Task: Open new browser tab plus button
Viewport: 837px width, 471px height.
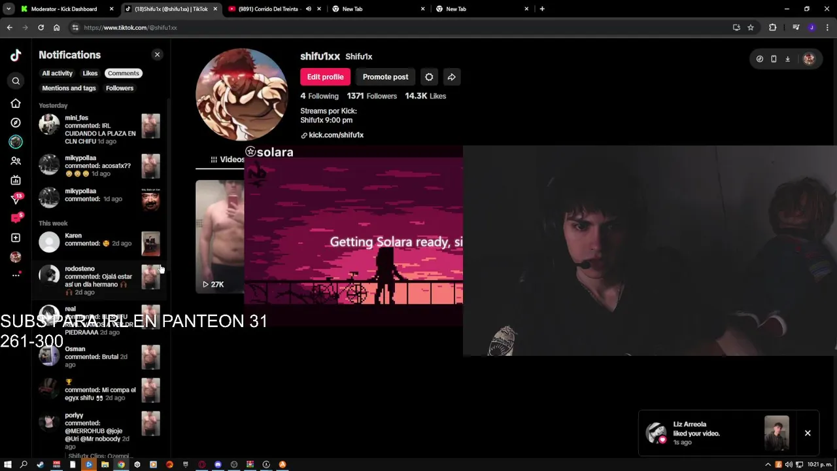Action: pos(542,9)
